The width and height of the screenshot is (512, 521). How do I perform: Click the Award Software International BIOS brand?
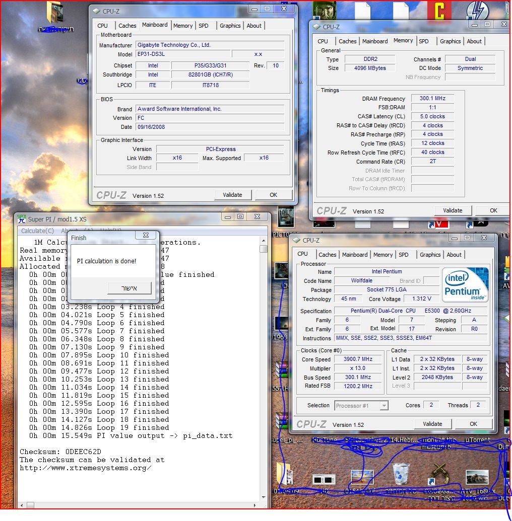(210, 109)
